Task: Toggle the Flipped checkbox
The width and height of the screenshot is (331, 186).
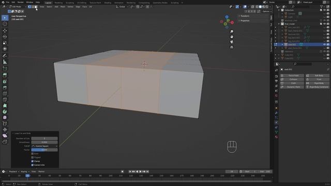Action: 32,157
